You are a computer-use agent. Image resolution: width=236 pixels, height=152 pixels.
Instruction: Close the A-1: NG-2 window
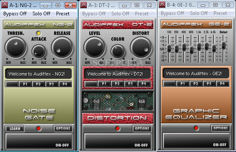[71, 5]
